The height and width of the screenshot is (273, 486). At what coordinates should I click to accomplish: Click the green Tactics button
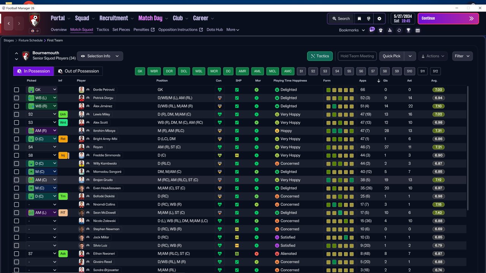click(x=320, y=56)
